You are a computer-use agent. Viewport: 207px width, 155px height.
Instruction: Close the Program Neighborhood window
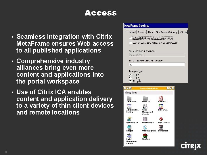pos(173,88)
